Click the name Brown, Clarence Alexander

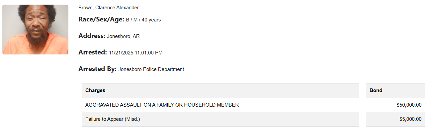(108, 8)
